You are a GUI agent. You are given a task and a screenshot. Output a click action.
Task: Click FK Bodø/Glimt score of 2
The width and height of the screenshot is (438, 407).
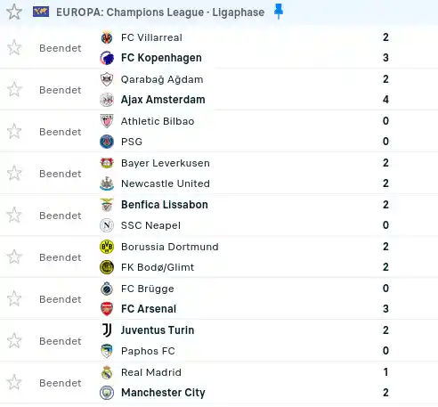385,267
